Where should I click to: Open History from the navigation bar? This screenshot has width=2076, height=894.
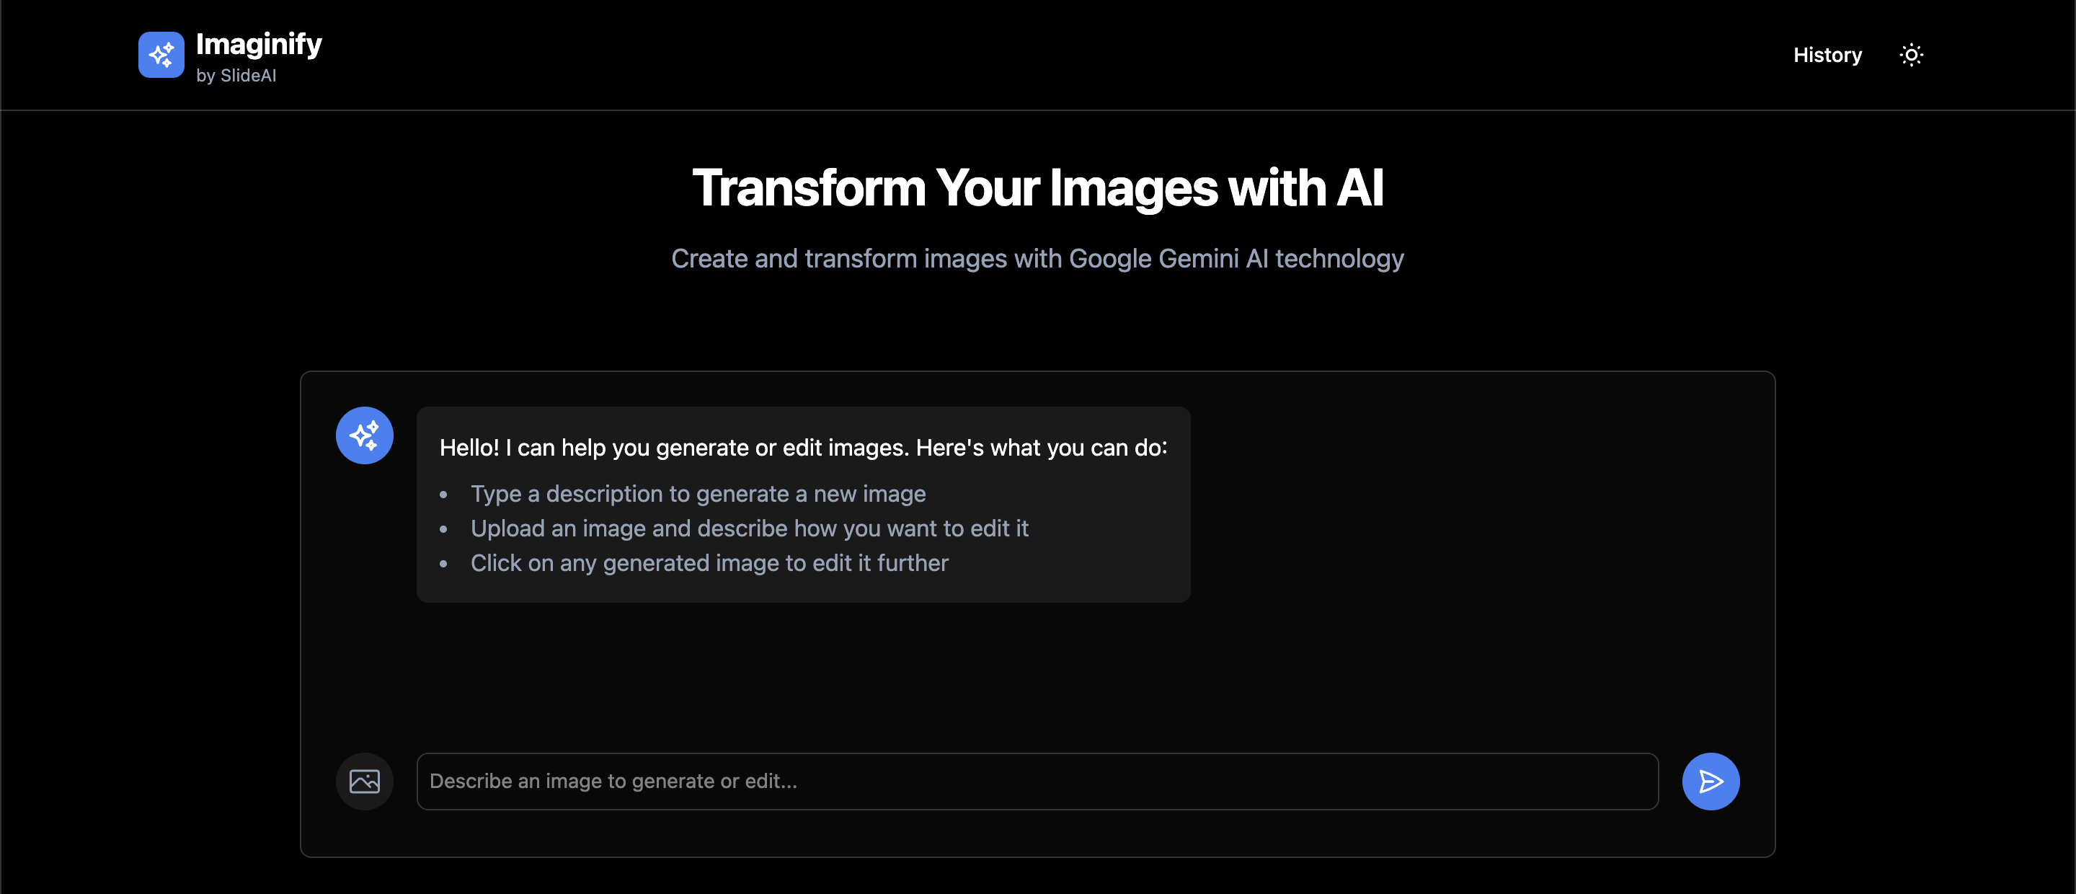click(x=1827, y=54)
